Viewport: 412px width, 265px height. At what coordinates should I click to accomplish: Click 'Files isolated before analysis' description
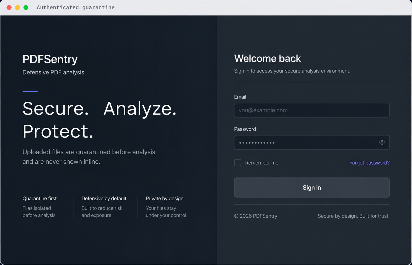coord(39,212)
